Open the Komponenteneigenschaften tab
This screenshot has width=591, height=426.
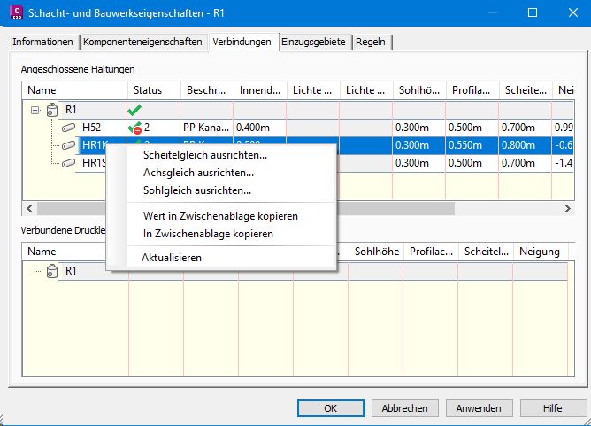[x=142, y=42]
